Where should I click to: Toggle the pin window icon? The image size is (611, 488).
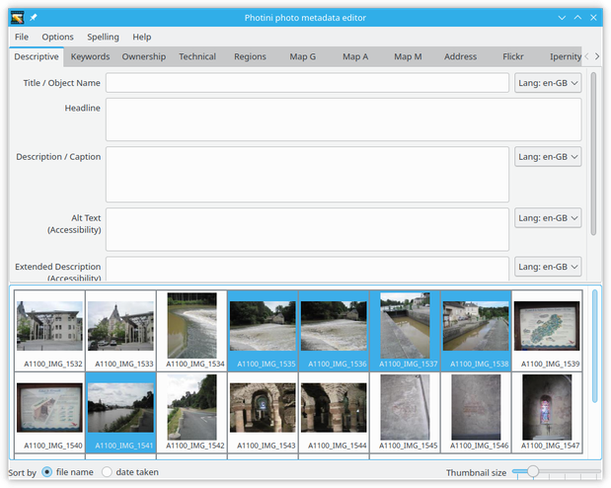[34, 18]
